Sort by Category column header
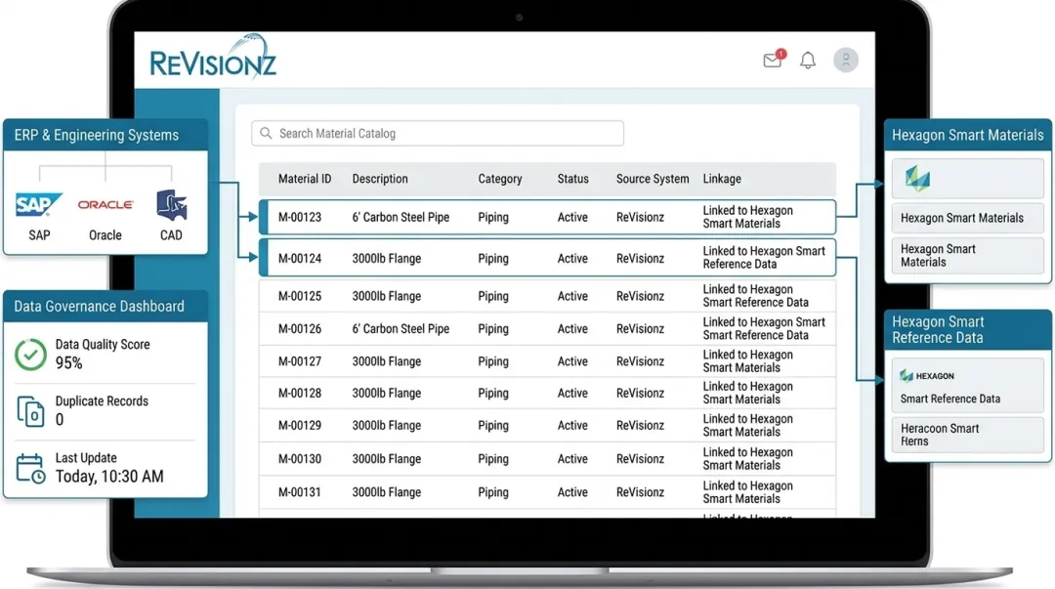Viewport: 1055px width, 589px height. [500, 179]
